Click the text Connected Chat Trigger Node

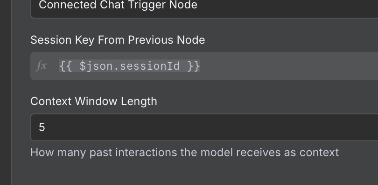tap(118, 5)
